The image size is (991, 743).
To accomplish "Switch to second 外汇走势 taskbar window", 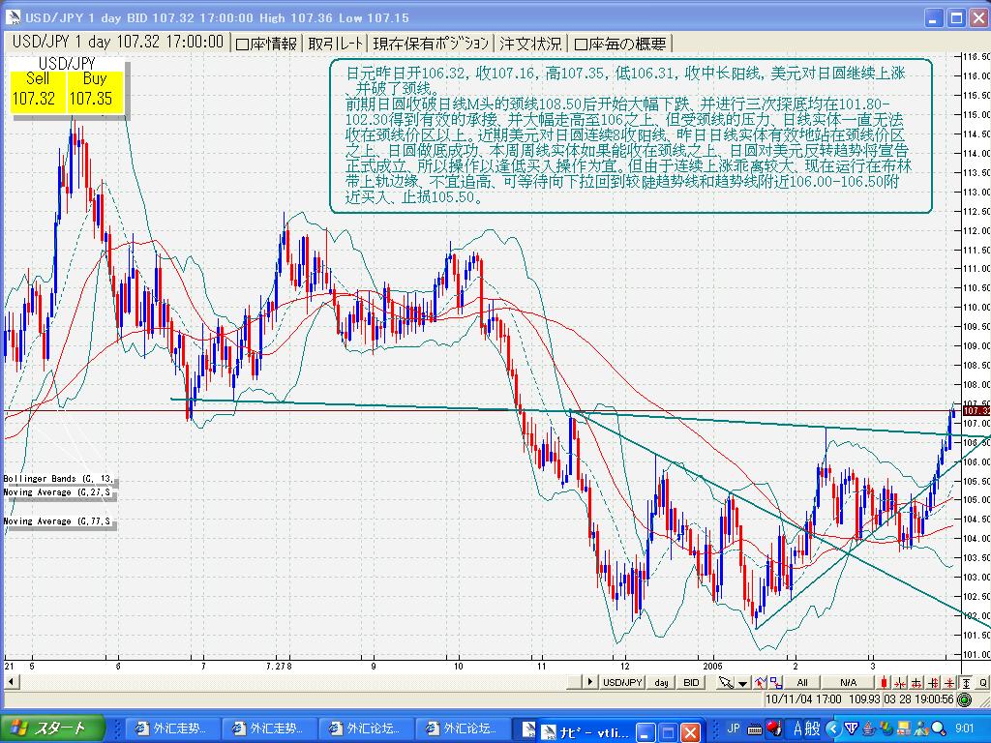I will coord(269,728).
